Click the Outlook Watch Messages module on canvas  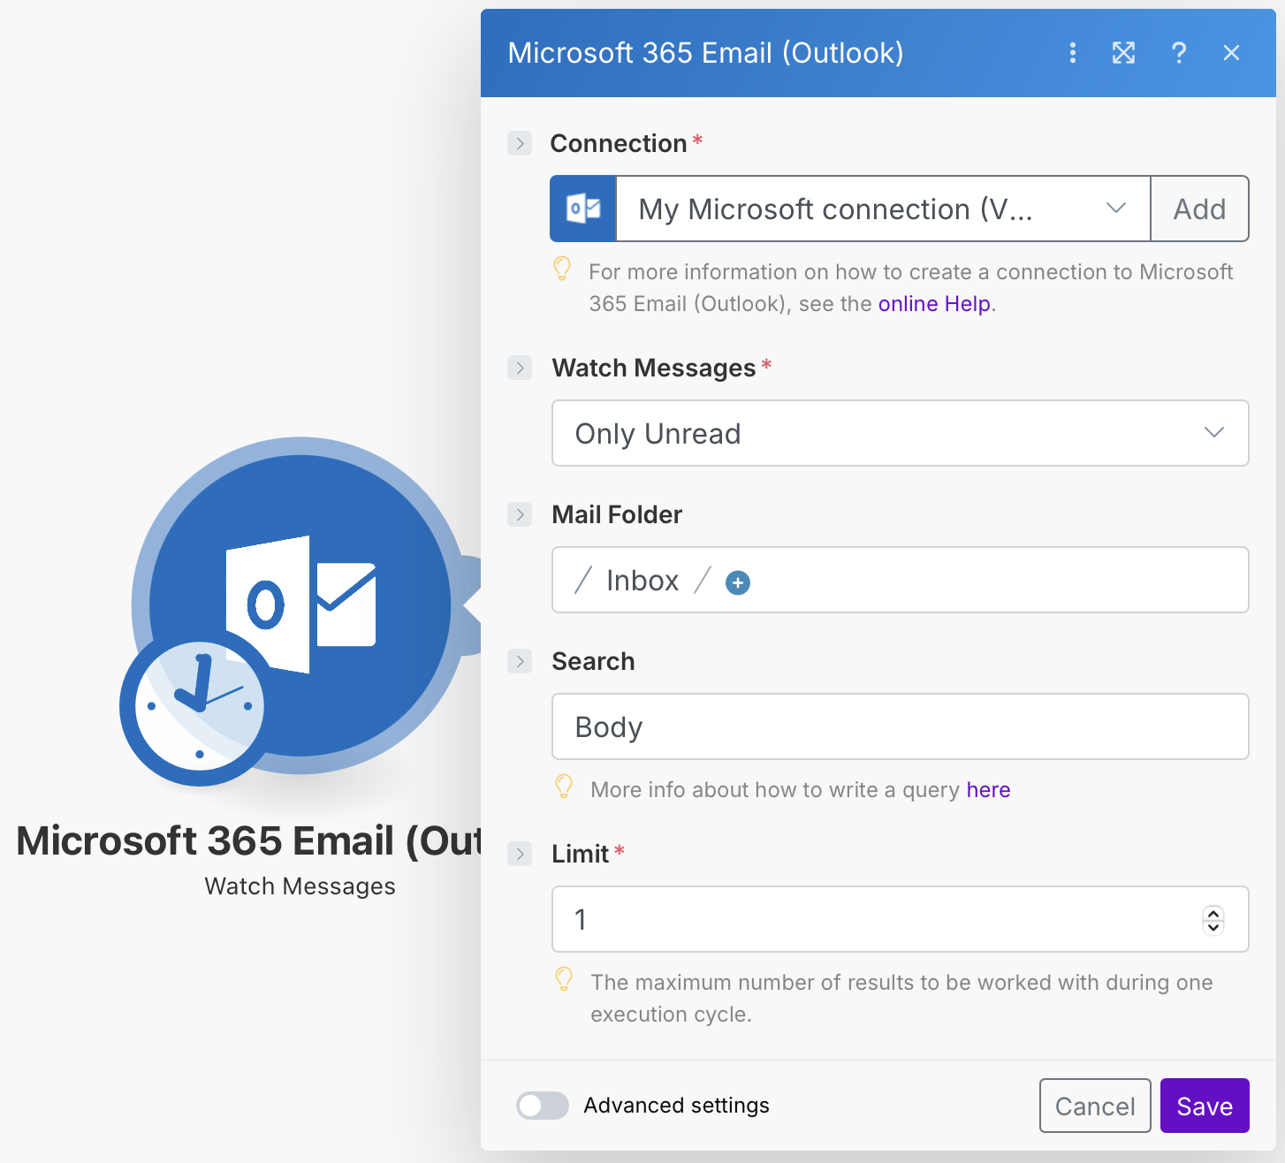(300, 605)
